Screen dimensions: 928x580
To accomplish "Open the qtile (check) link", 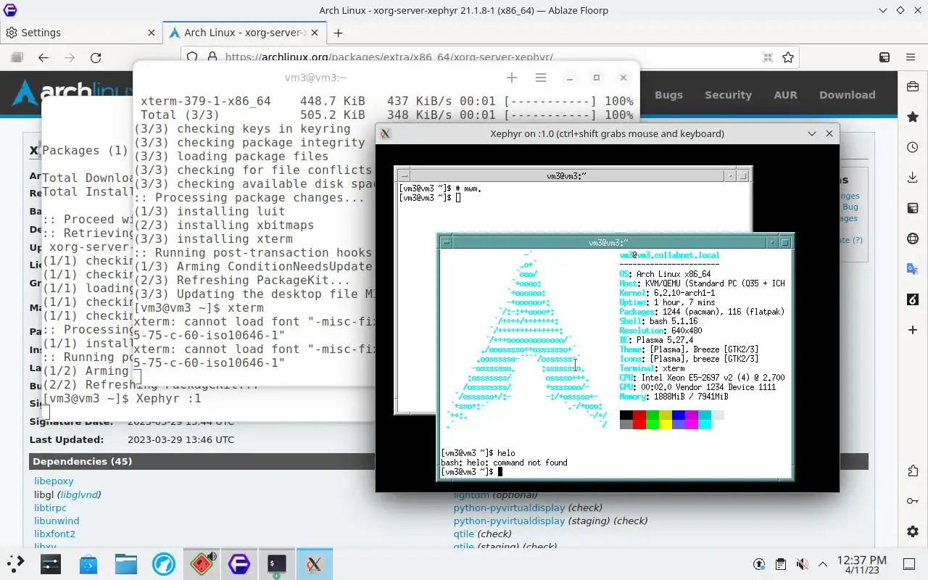I will (464, 534).
